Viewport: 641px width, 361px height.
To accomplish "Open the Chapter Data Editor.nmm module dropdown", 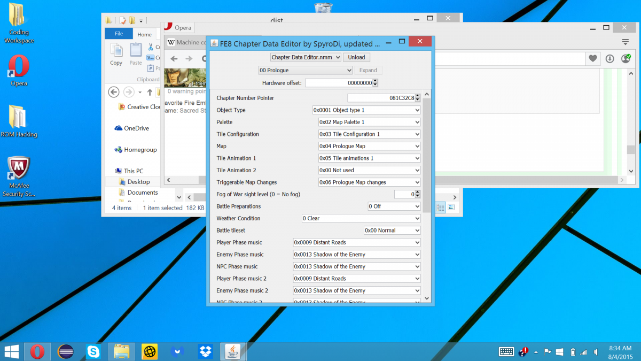I will coord(305,57).
